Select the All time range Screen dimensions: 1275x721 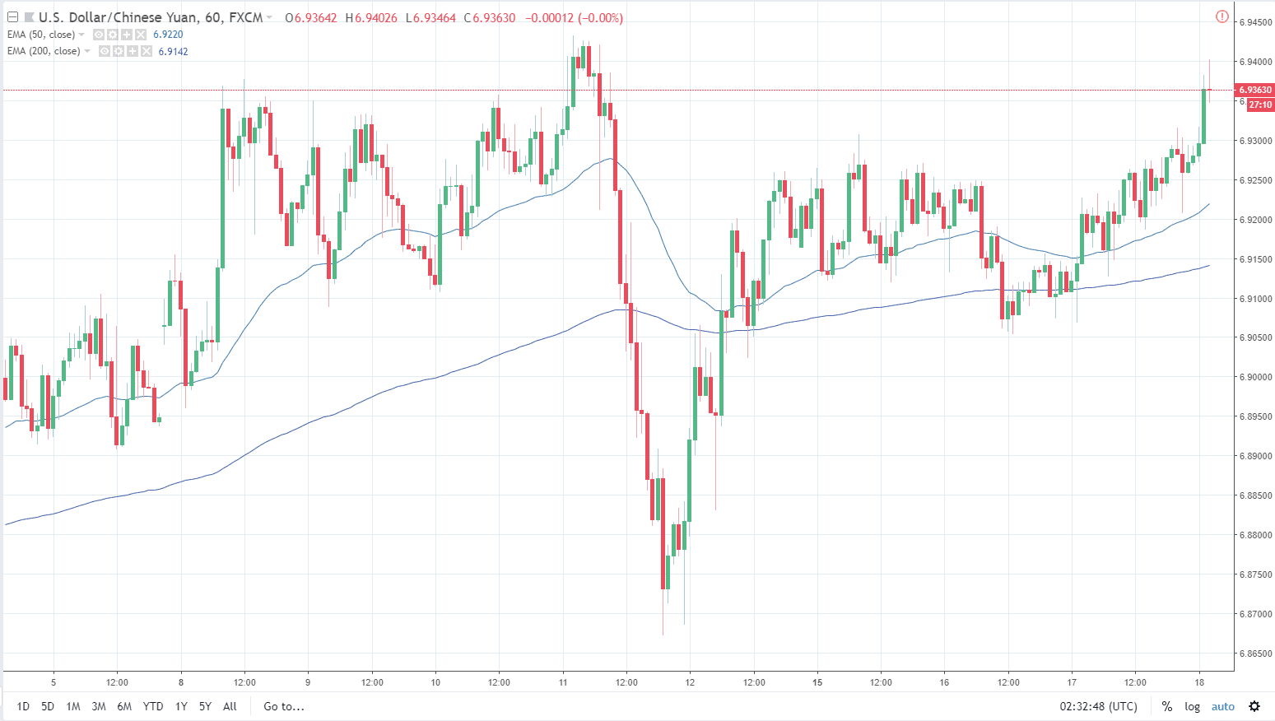tap(230, 706)
